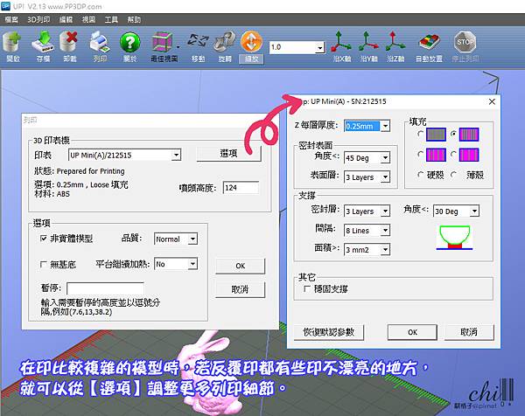525x416 pixels.
Task: Open the 面積 3 mm2 dropdown
Action: click(385, 249)
